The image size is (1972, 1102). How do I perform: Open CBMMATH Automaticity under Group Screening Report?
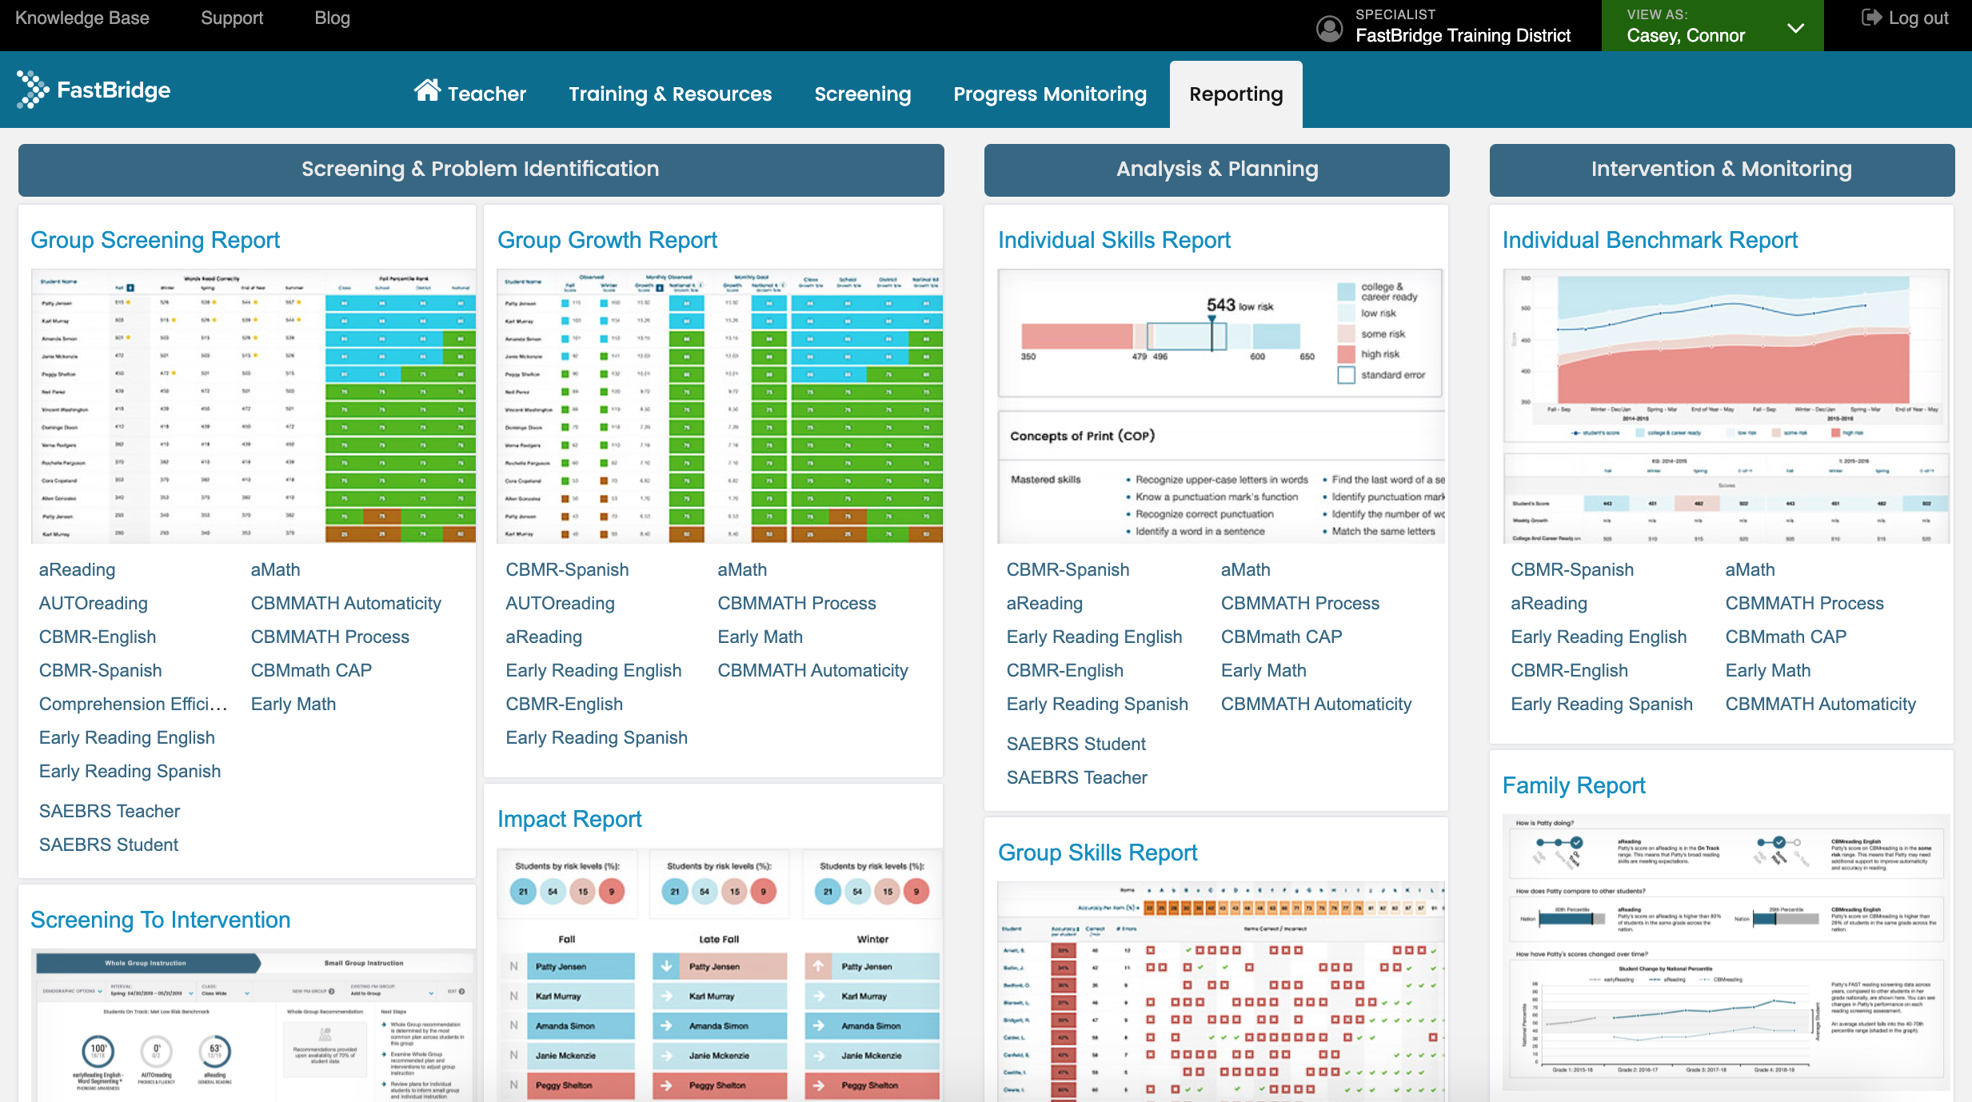pyautogui.click(x=345, y=604)
